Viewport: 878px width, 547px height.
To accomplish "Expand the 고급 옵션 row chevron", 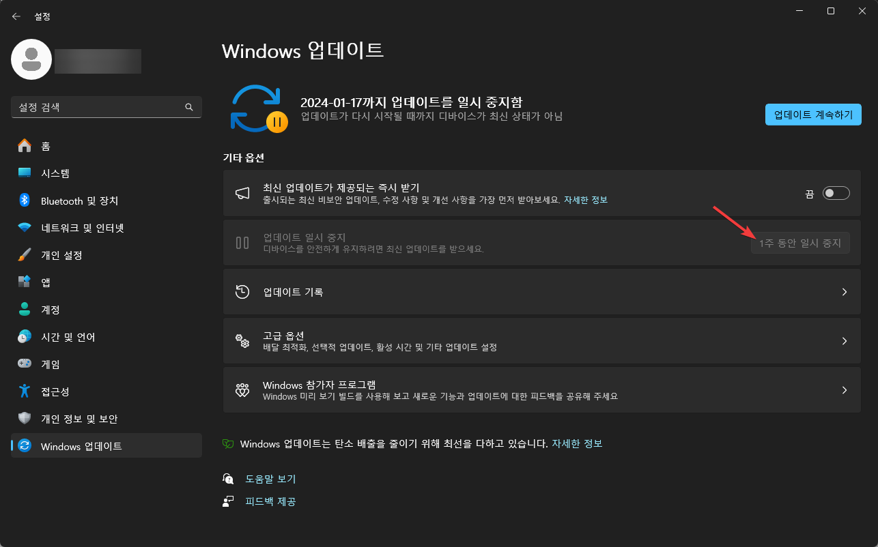I will [x=845, y=341].
